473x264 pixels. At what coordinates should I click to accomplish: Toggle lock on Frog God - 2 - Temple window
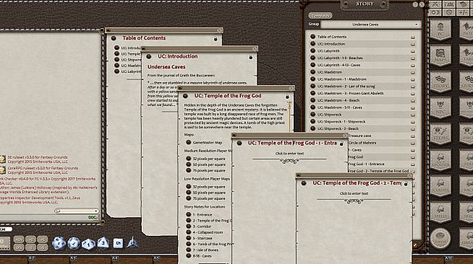click(x=406, y=184)
